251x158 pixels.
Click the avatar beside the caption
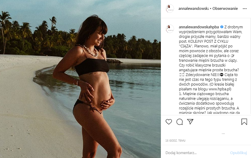point(169,29)
